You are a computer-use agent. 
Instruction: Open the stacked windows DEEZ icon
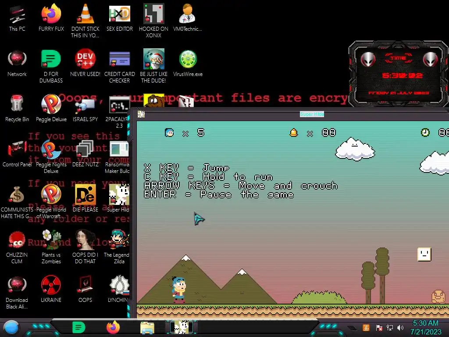[x=85, y=154]
